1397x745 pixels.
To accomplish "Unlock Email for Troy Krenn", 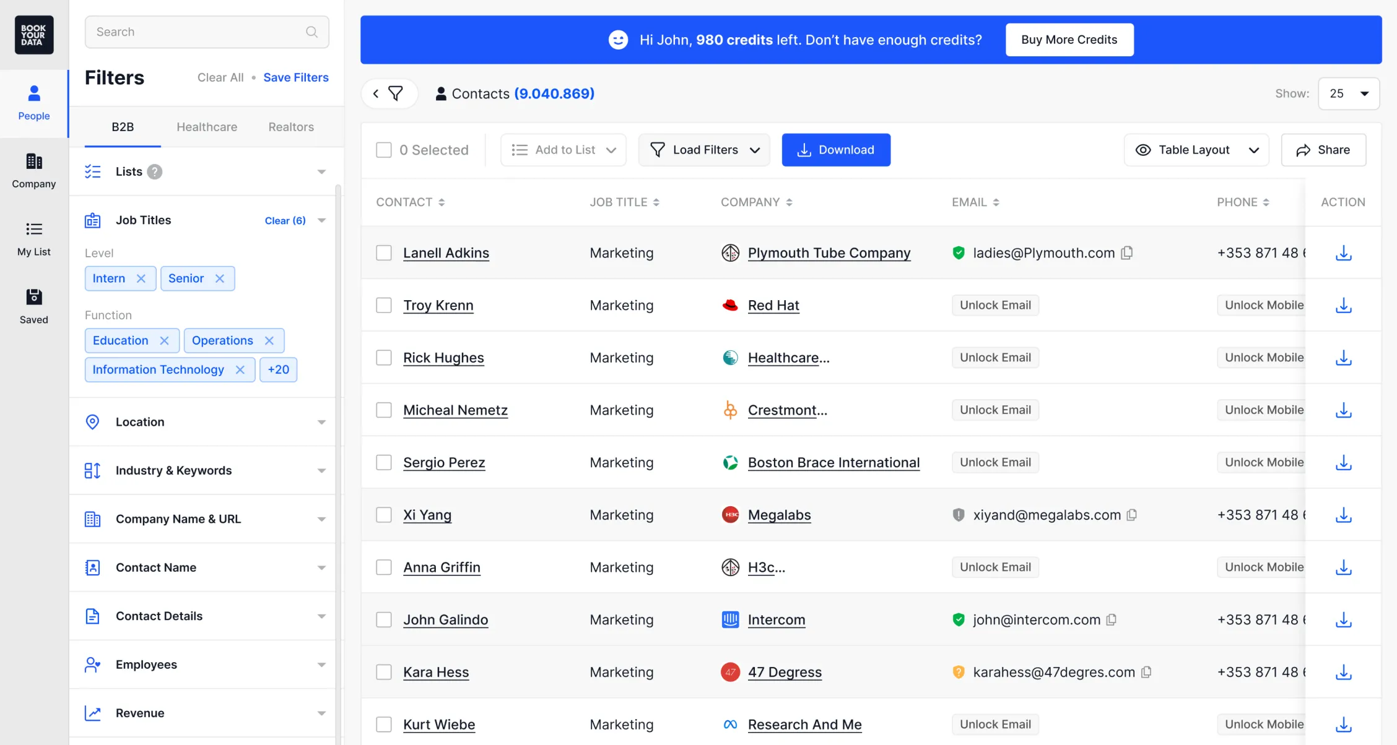I will [x=995, y=305].
